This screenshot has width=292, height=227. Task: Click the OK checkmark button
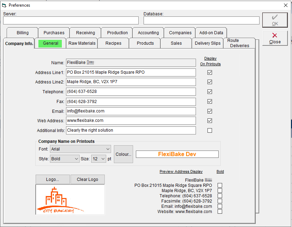coord(275,20)
